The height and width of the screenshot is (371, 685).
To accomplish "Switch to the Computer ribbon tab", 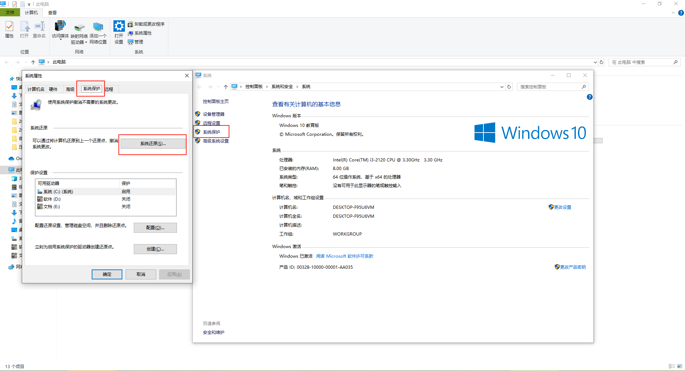I will coord(31,13).
